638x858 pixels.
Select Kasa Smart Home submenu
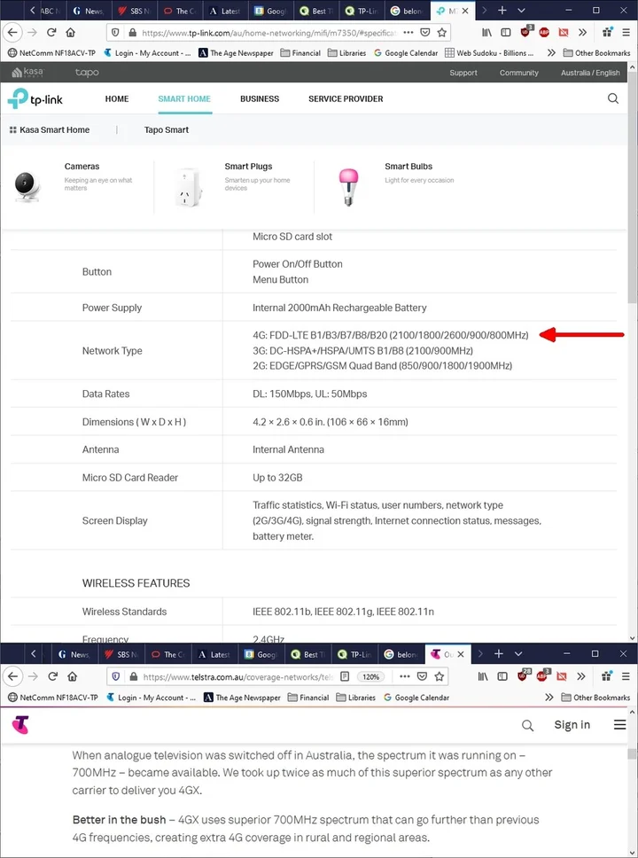(50, 129)
